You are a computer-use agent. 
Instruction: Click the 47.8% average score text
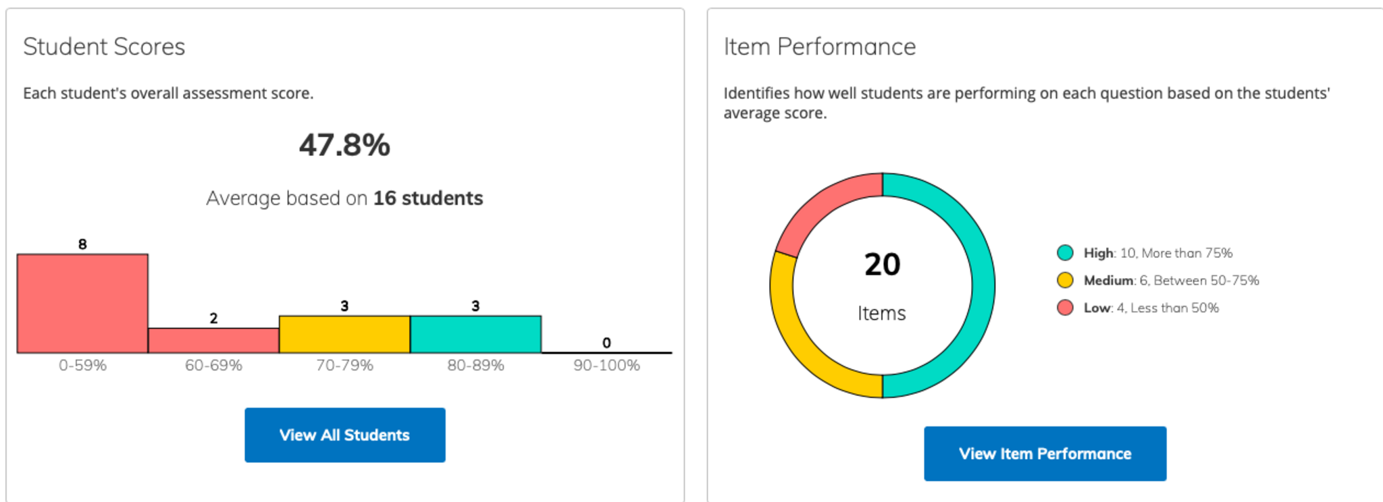[x=344, y=145]
